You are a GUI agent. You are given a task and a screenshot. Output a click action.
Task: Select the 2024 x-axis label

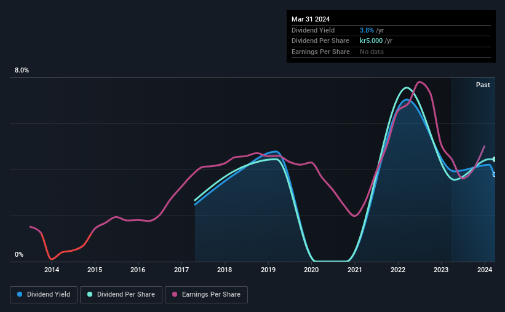click(484, 270)
